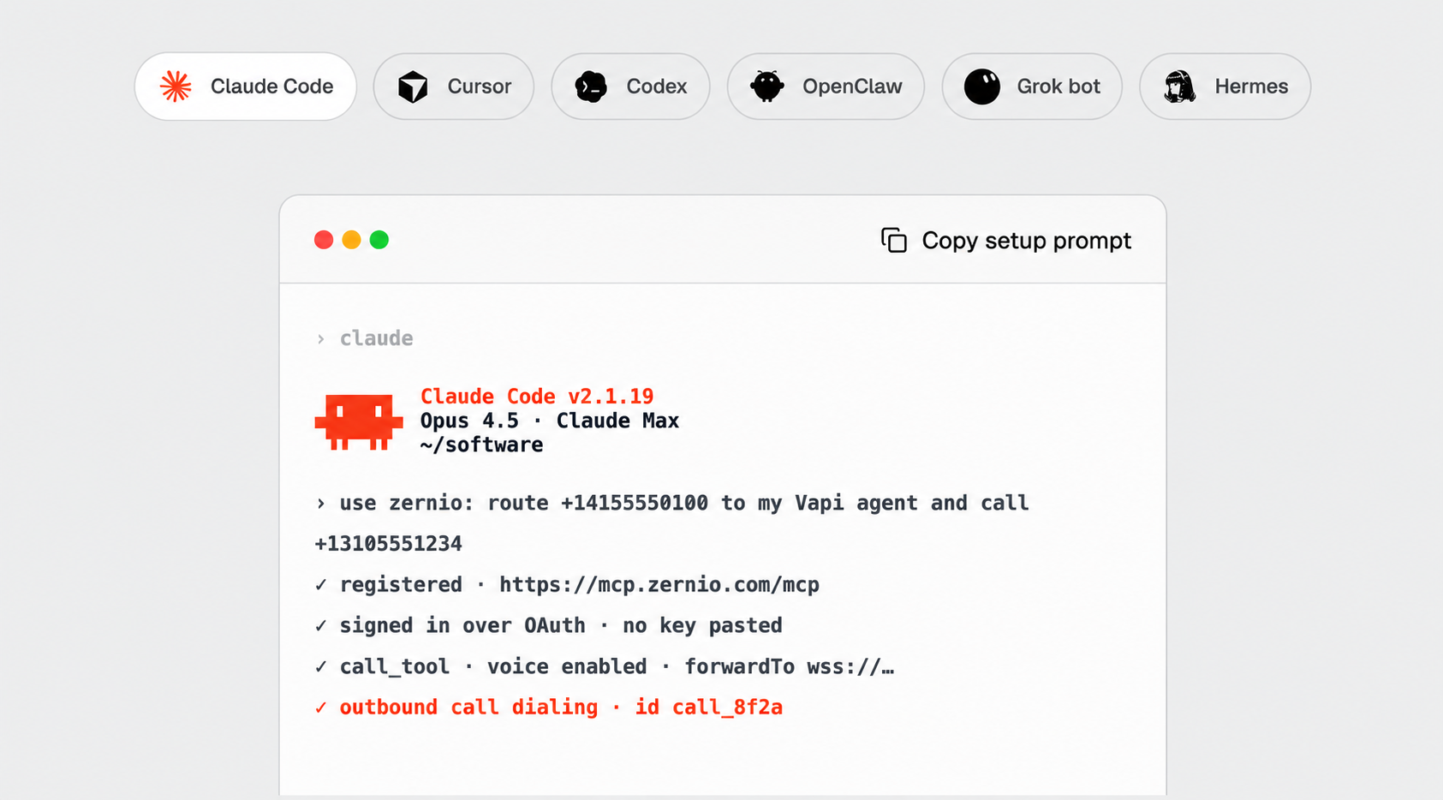Click the phone number +13105551234
1443x800 pixels.
coord(388,544)
